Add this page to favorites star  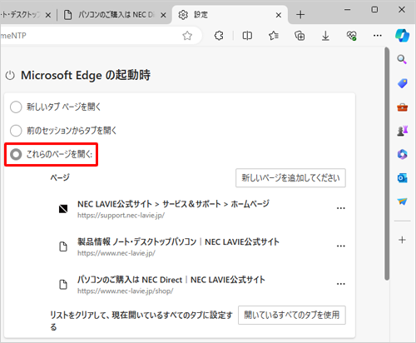click(187, 36)
